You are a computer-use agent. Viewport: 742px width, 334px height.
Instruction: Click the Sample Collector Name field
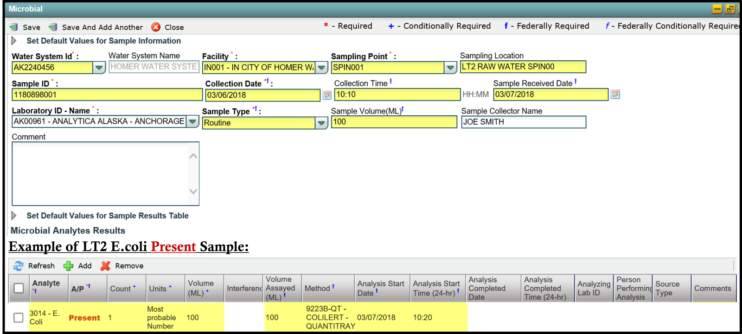click(523, 122)
